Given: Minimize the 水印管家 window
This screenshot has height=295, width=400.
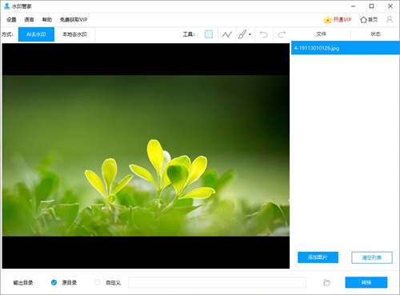Looking at the screenshot, I should tap(354, 6).
